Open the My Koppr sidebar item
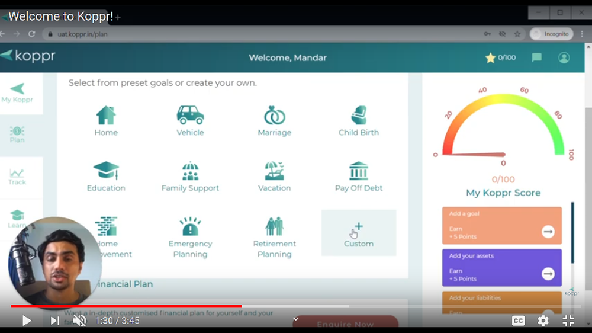 pyautogui.click(x=17, y=93)
